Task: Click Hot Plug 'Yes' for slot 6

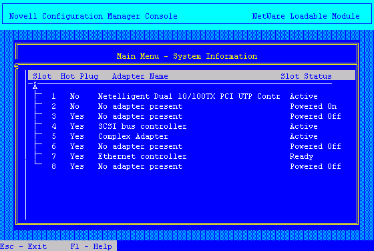Action: (x=77, y=146)
